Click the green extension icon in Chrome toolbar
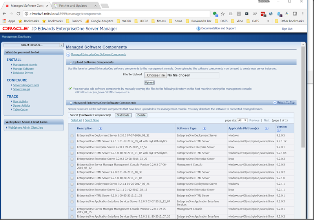 click(215, 14)
